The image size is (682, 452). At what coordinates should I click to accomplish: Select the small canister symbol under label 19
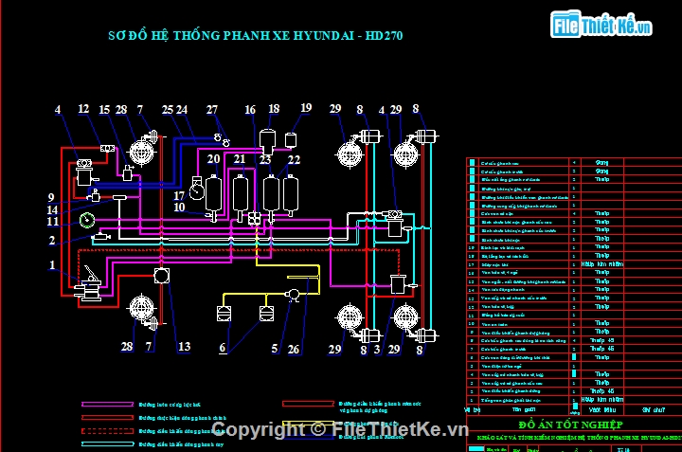click(291, 140)
